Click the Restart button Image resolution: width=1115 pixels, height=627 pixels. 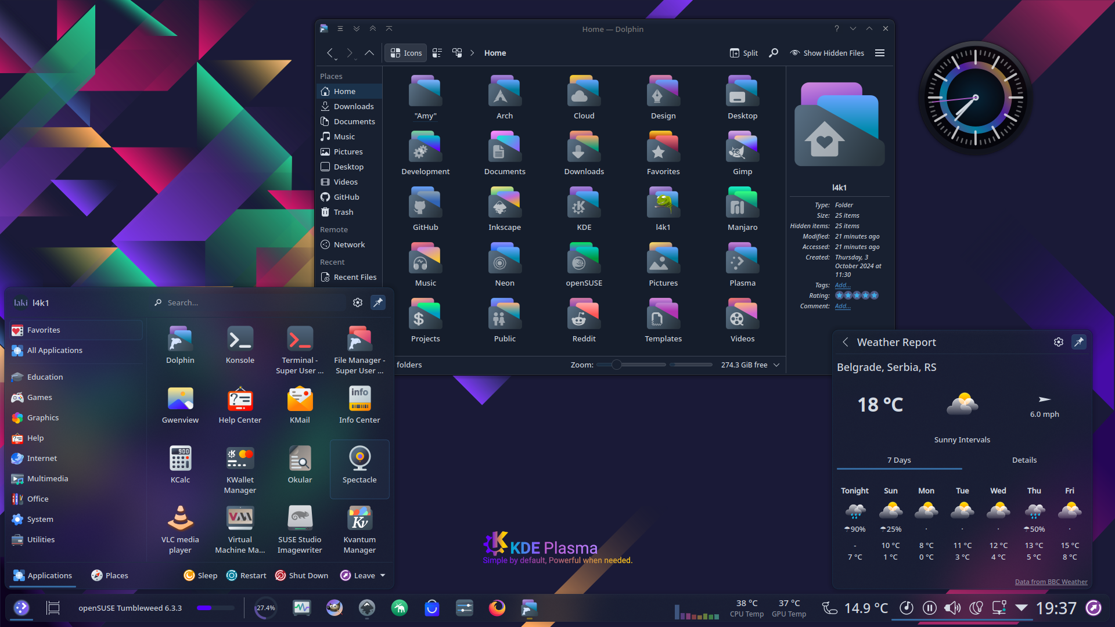(x=246, y=575)
